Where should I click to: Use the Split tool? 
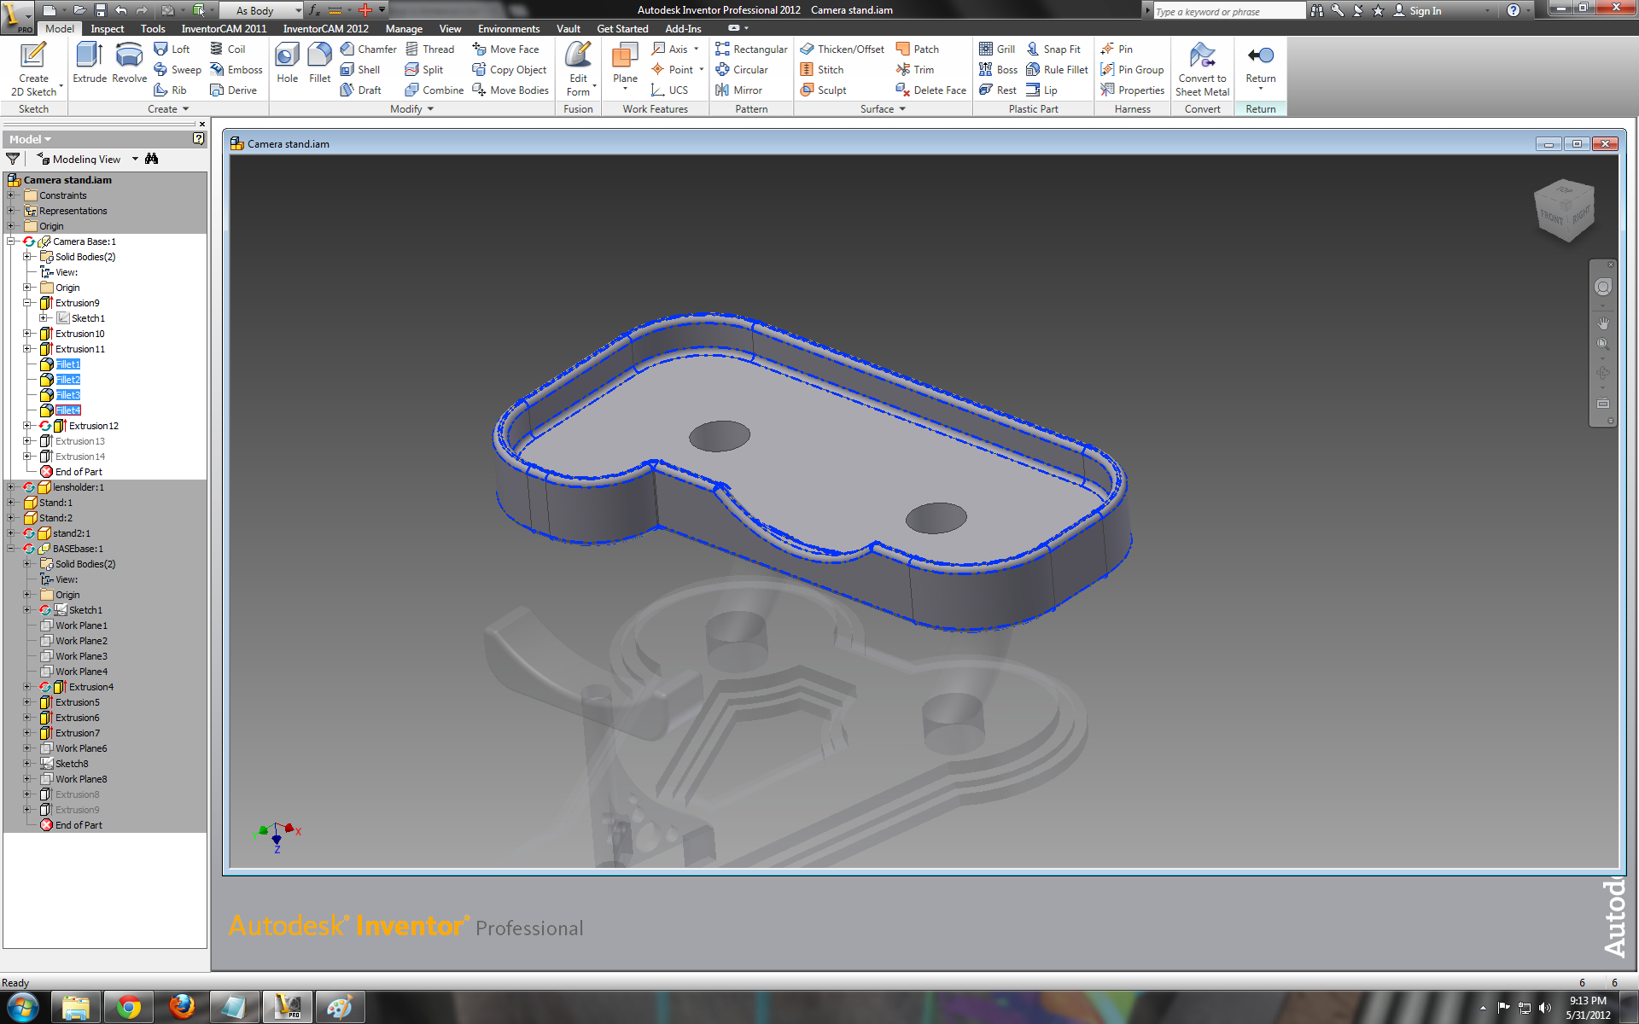pos(423,69)
